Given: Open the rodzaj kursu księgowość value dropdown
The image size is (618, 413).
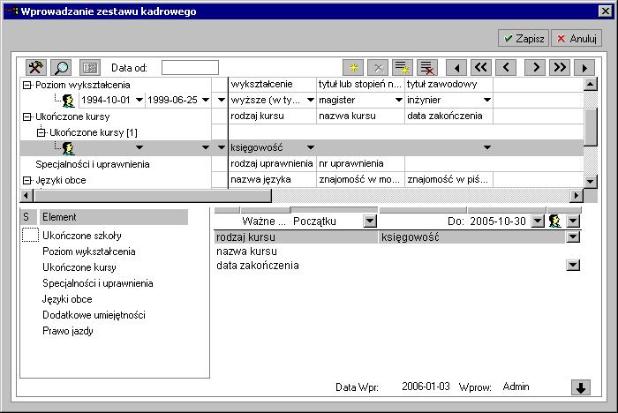Looking at the screenshot, I should point(573,237).
